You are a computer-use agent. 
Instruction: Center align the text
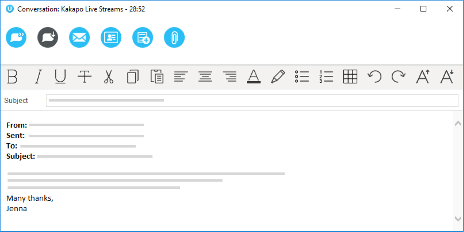coord(205,77)
